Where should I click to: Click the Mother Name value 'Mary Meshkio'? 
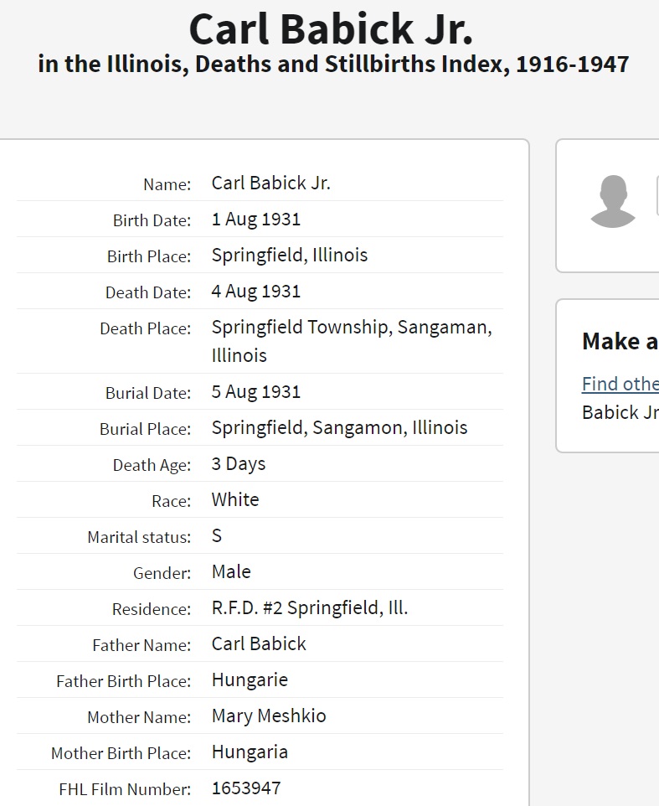pyautogui.click(x=269, y=716)
